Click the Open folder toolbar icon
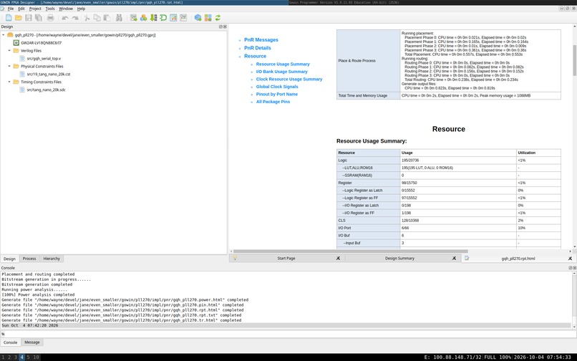 click(x=19, y=18)
